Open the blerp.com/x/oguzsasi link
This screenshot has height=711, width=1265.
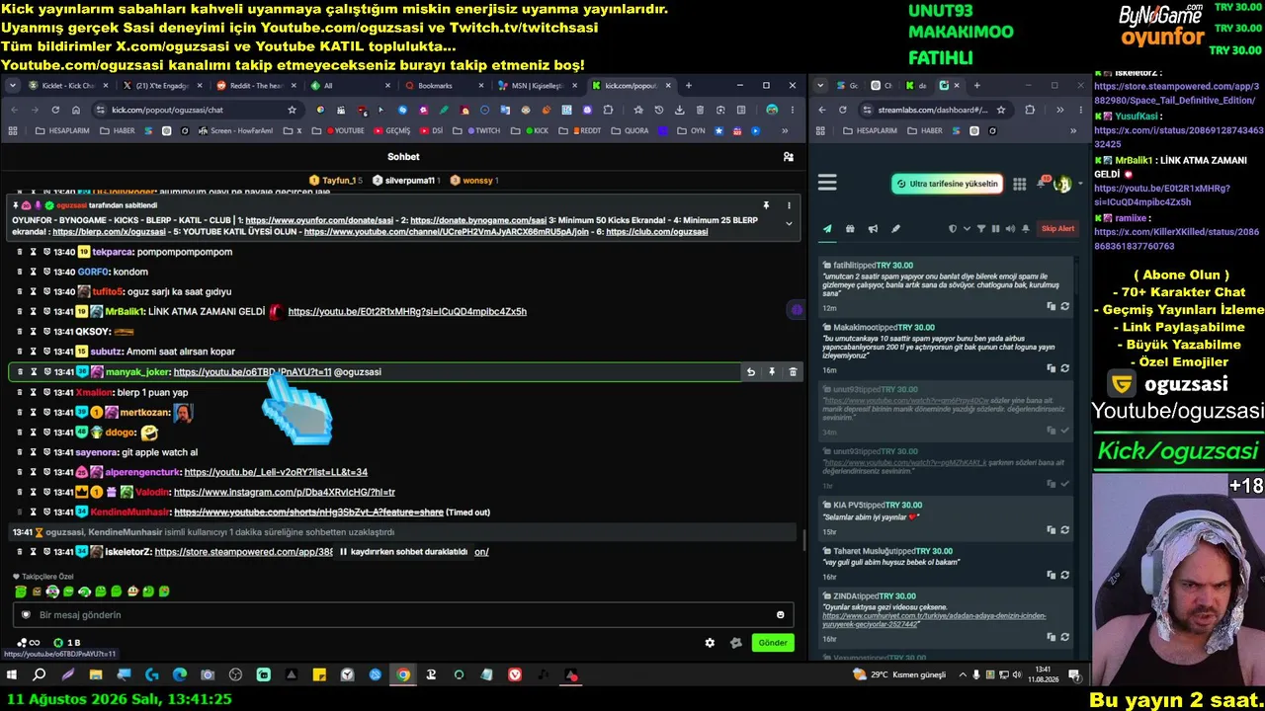[x=109, y=232]
